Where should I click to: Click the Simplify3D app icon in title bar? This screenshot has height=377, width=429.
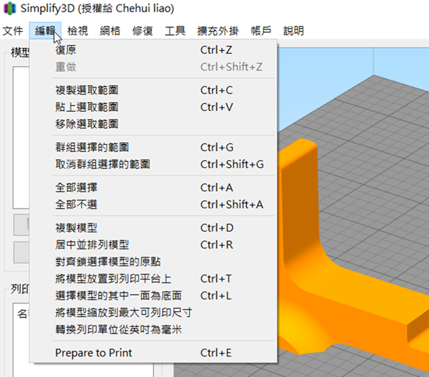10,10
